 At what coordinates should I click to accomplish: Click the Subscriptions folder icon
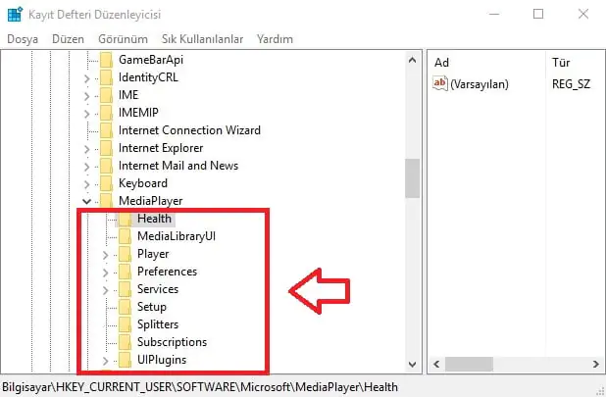coord(125,342)
